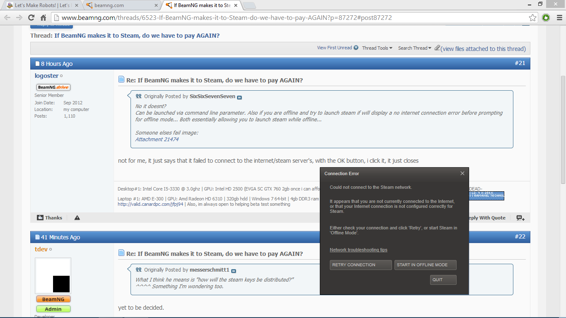
Task: Open the Thread Tools dropdown
Action: tap(377, 48)
